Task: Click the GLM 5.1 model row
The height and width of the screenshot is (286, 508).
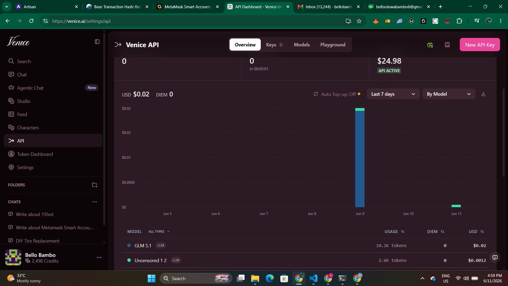Action: (305, 245)
